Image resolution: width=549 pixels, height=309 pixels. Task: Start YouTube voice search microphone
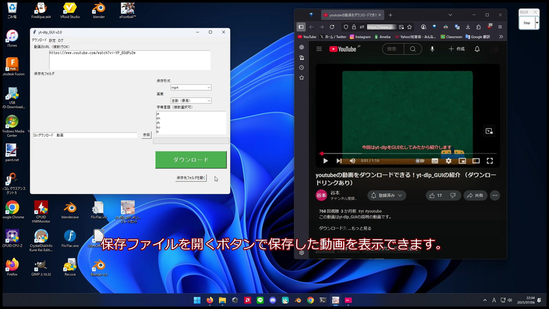(432, 49)
